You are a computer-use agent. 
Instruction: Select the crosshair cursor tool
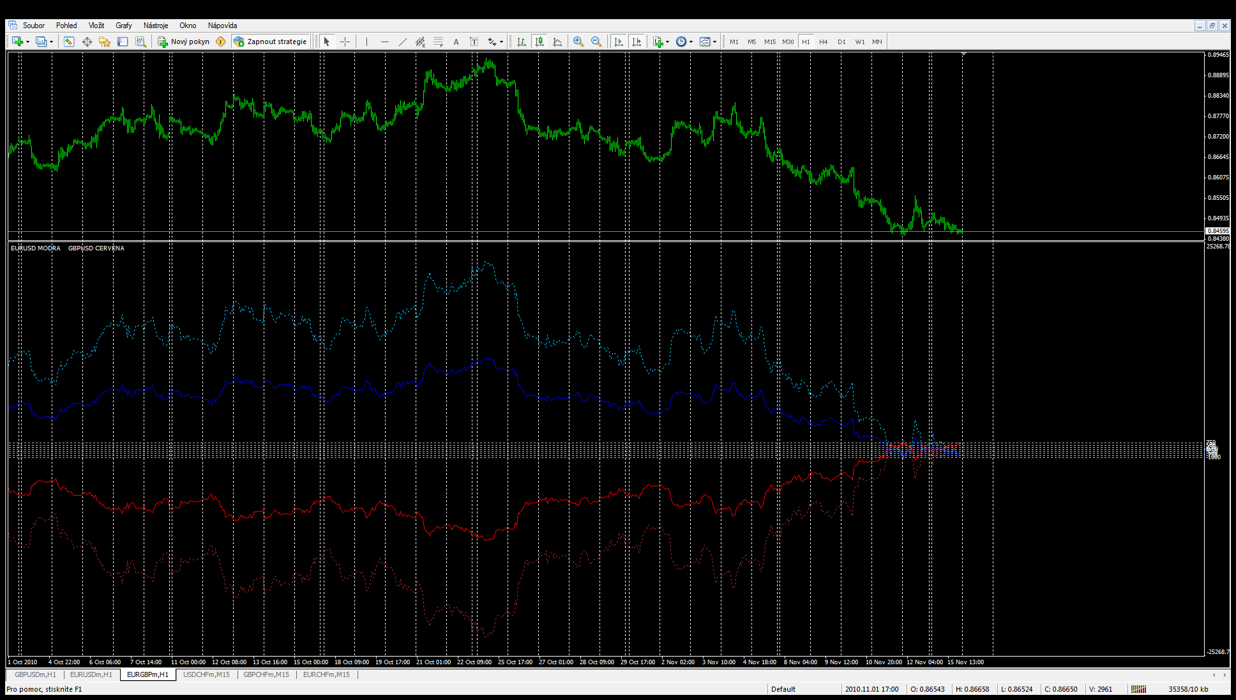coord(345,42)
